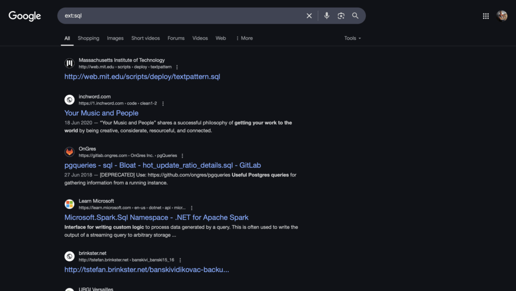Image resolution: width=516 pixels, height=291 pixels.
Task: Click the gitlab.ongres.com pgQueries breadcrumb
Action: [x=127, y=155]
